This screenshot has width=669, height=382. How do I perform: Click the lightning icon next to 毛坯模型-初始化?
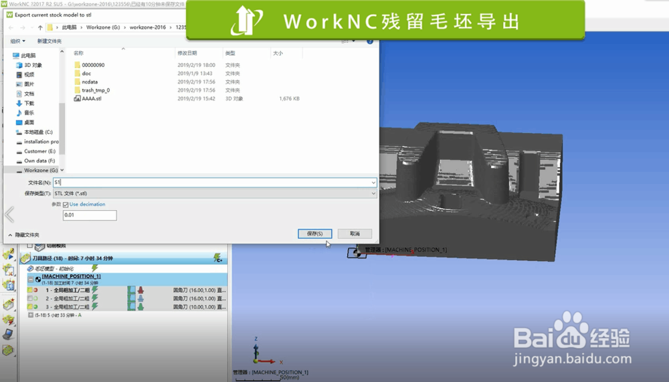95,268
